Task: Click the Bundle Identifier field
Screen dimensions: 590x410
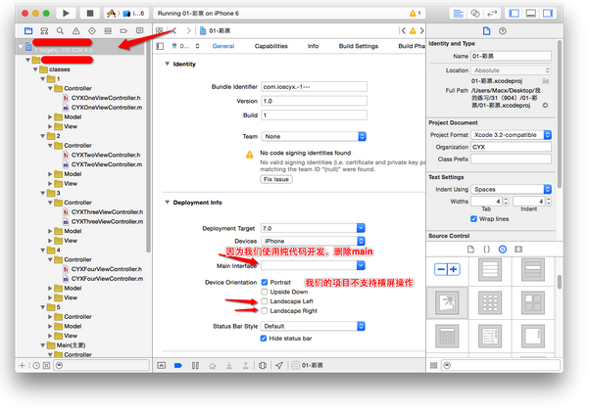Action: 314,87
